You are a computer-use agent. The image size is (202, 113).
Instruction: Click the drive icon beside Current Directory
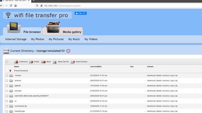(6, 51)
